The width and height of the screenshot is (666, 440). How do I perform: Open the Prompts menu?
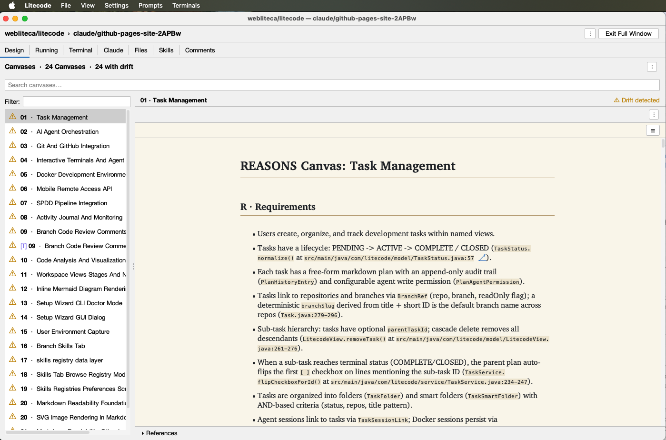150,5
